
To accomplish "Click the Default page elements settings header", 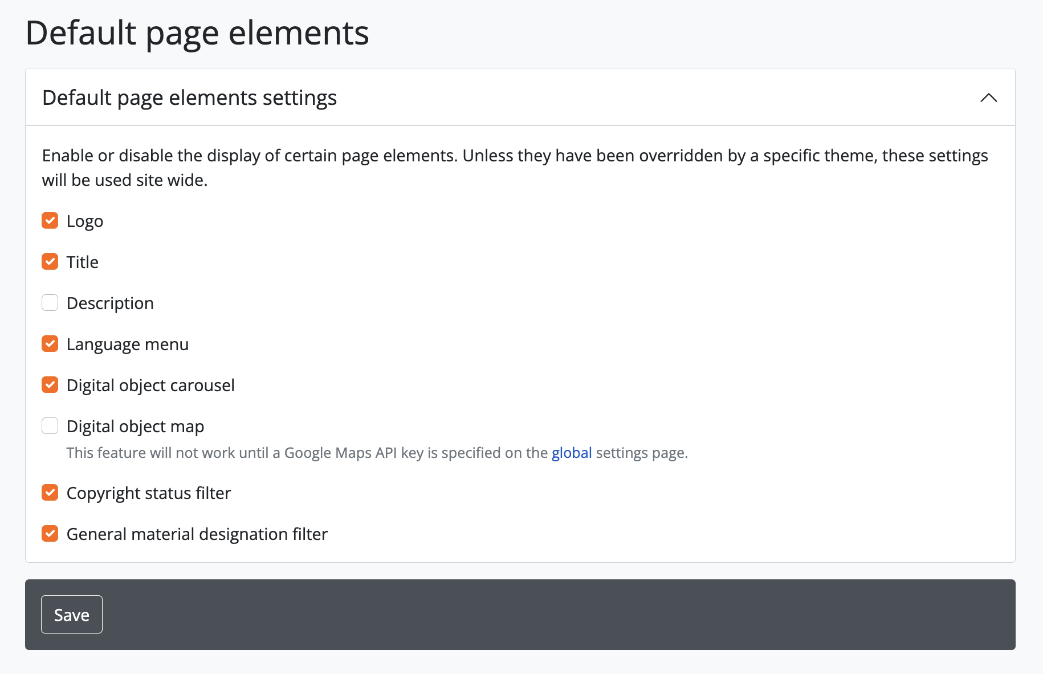I will tap(189, 98).
